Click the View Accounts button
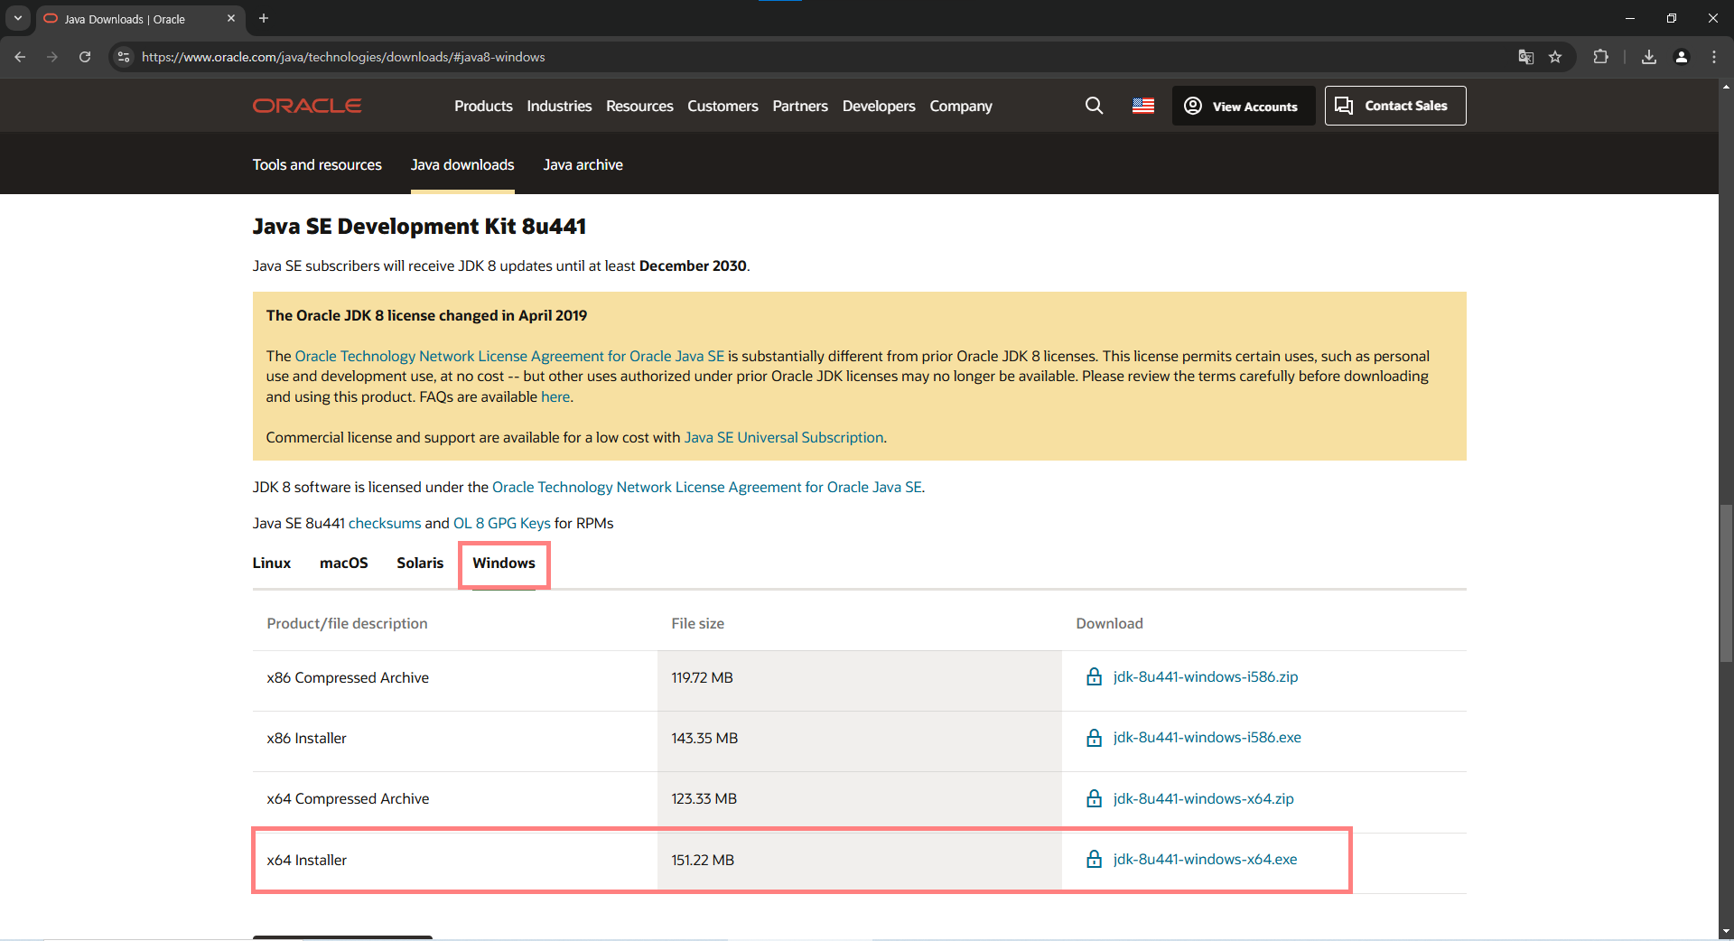1734x941 pixels. coord(1244,106)
